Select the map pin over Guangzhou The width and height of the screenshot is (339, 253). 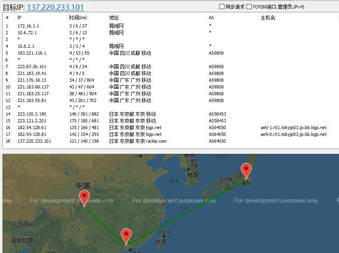click(x=126, y=236)
